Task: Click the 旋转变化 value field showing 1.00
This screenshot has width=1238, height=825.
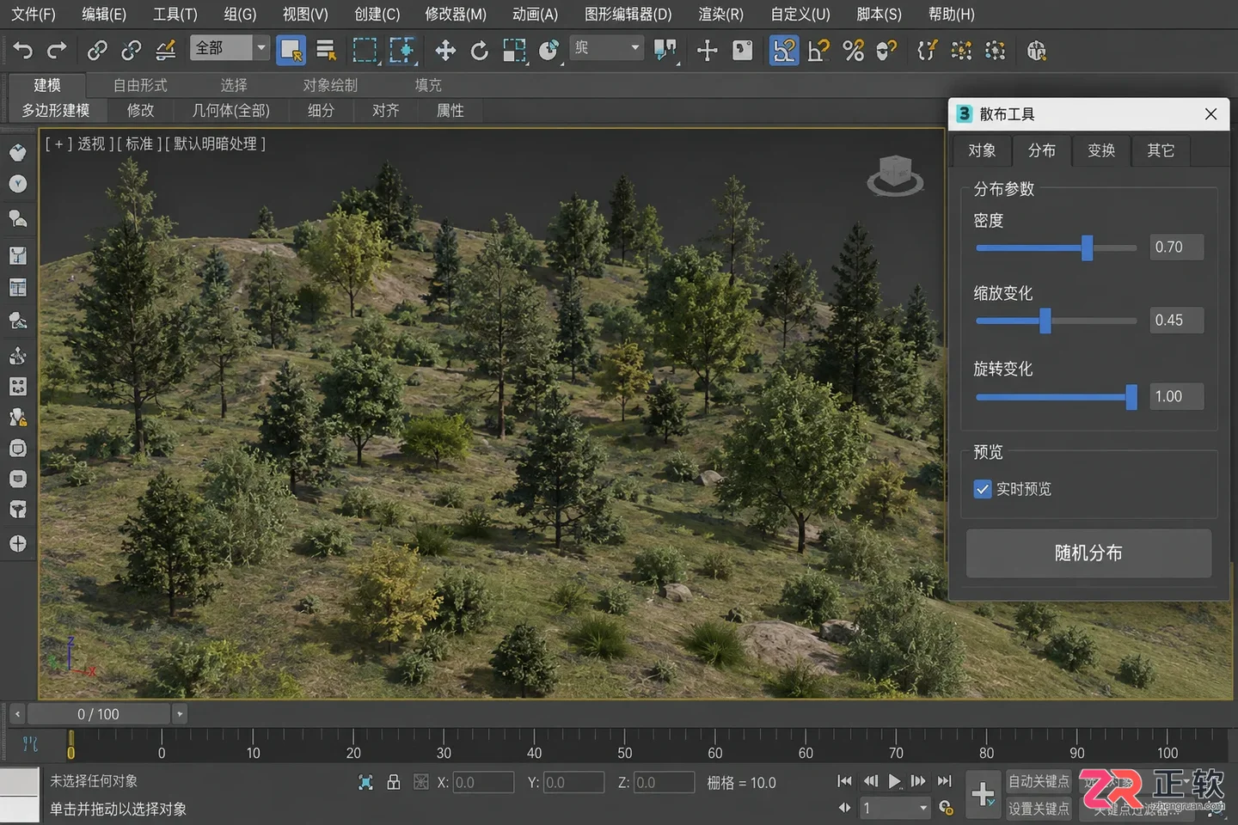Action: point(1176,396)
